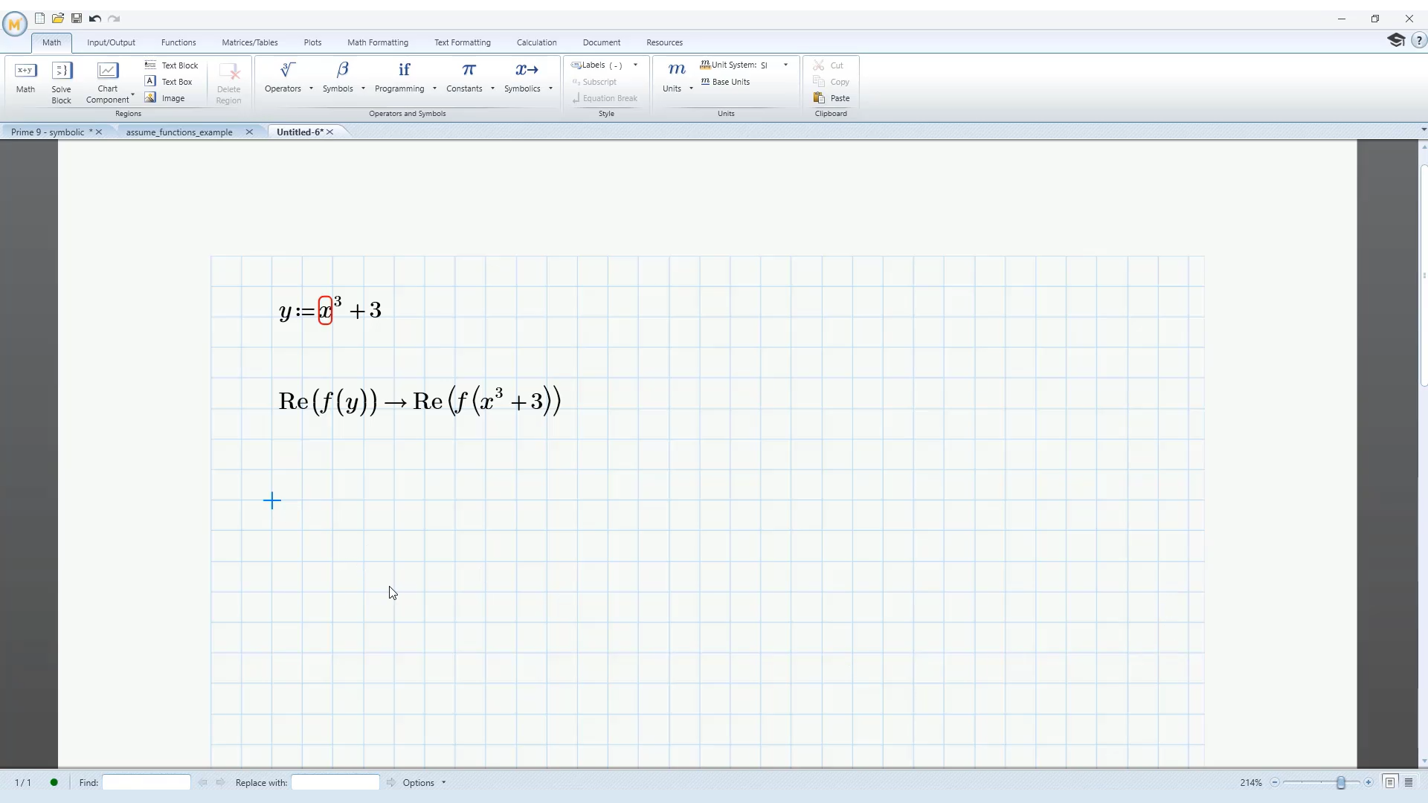Click Equation Break in Style group

pos(604,98)
